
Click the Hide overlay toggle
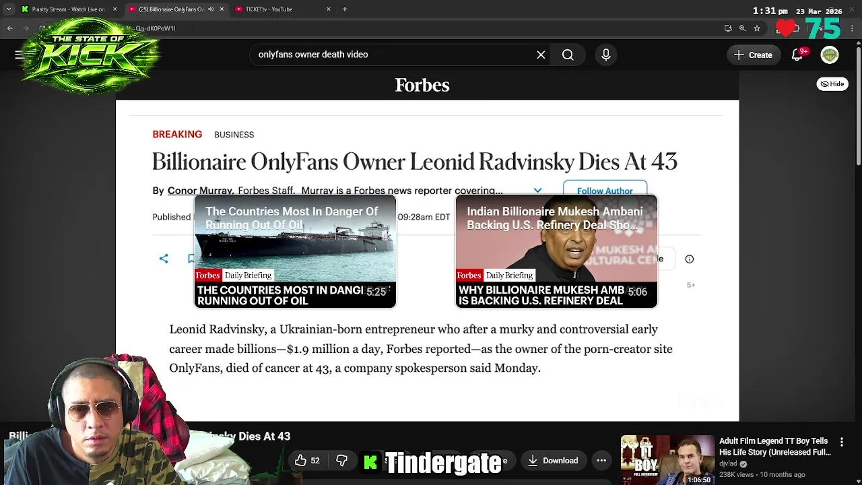tap(832, 84)
